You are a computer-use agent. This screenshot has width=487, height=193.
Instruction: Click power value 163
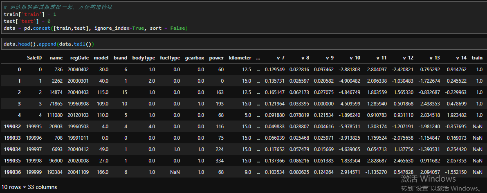(x=220, y=92)
